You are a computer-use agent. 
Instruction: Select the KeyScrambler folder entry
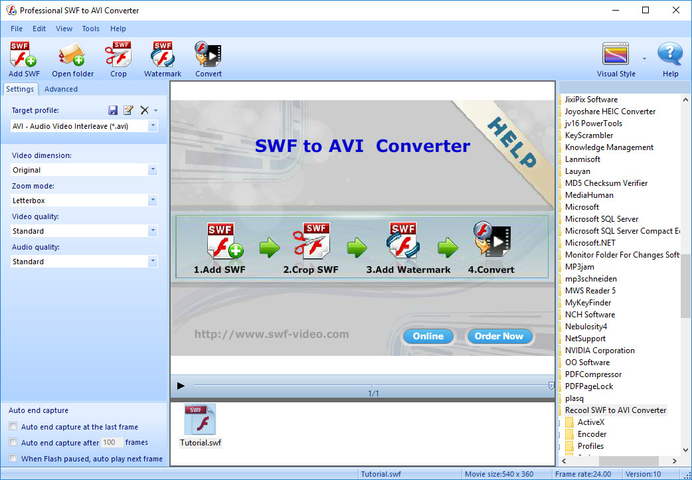tap(588, 135)
